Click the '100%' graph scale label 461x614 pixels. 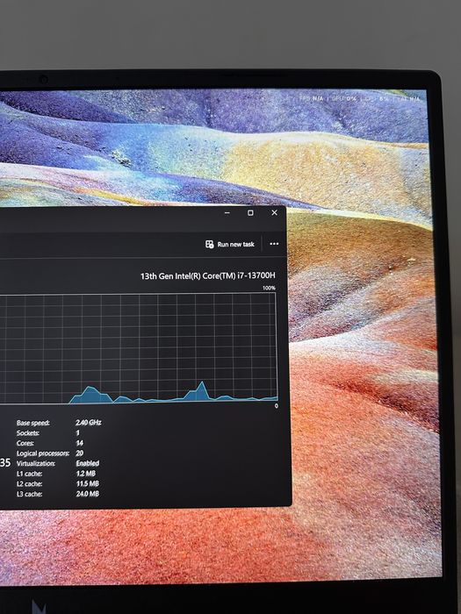[269, 289]
